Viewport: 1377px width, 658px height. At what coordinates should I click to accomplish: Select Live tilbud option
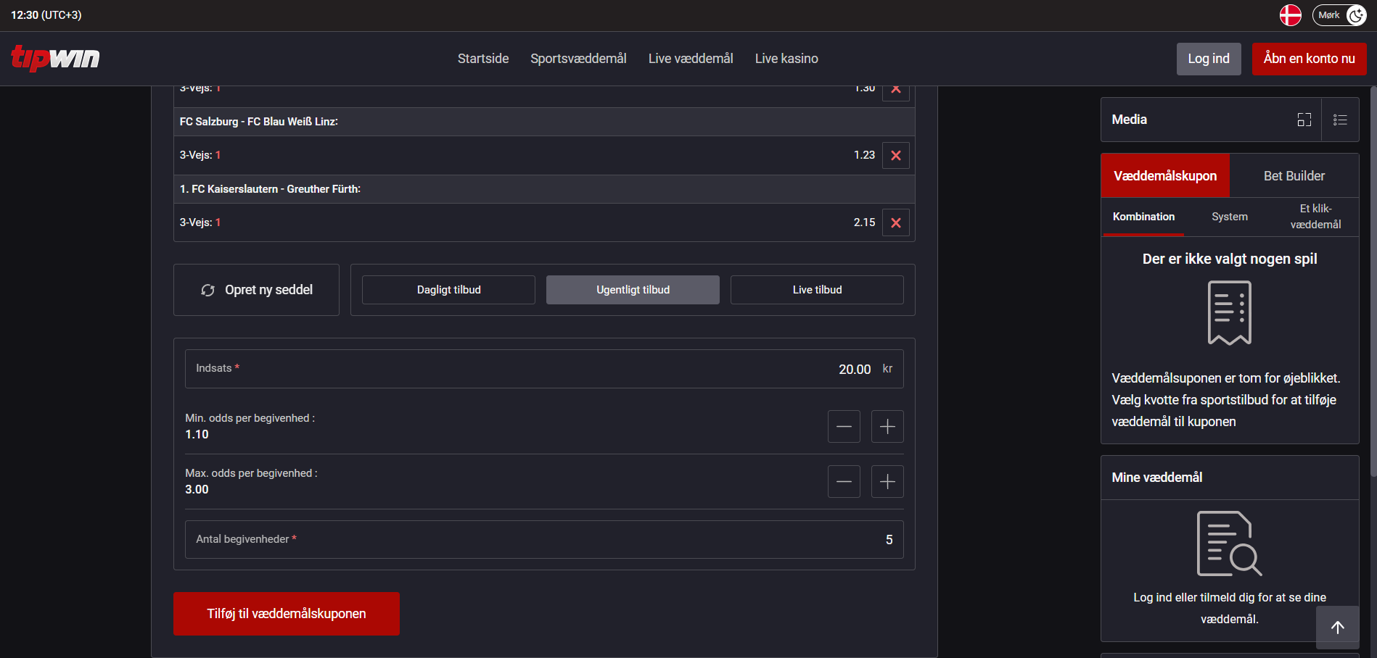[x=817, y=290]
